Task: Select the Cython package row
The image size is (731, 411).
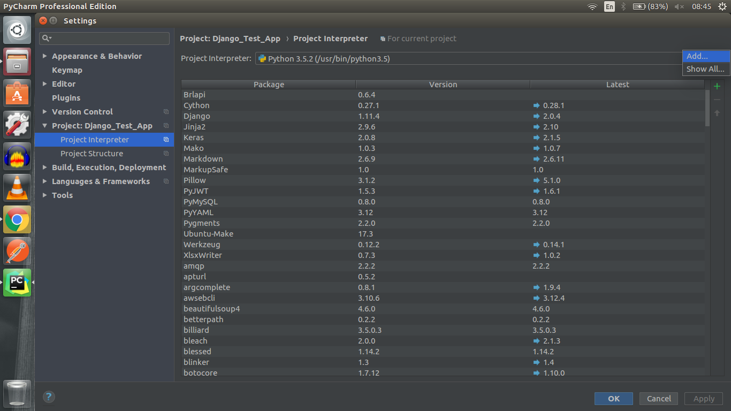Action: coord(443,105)
